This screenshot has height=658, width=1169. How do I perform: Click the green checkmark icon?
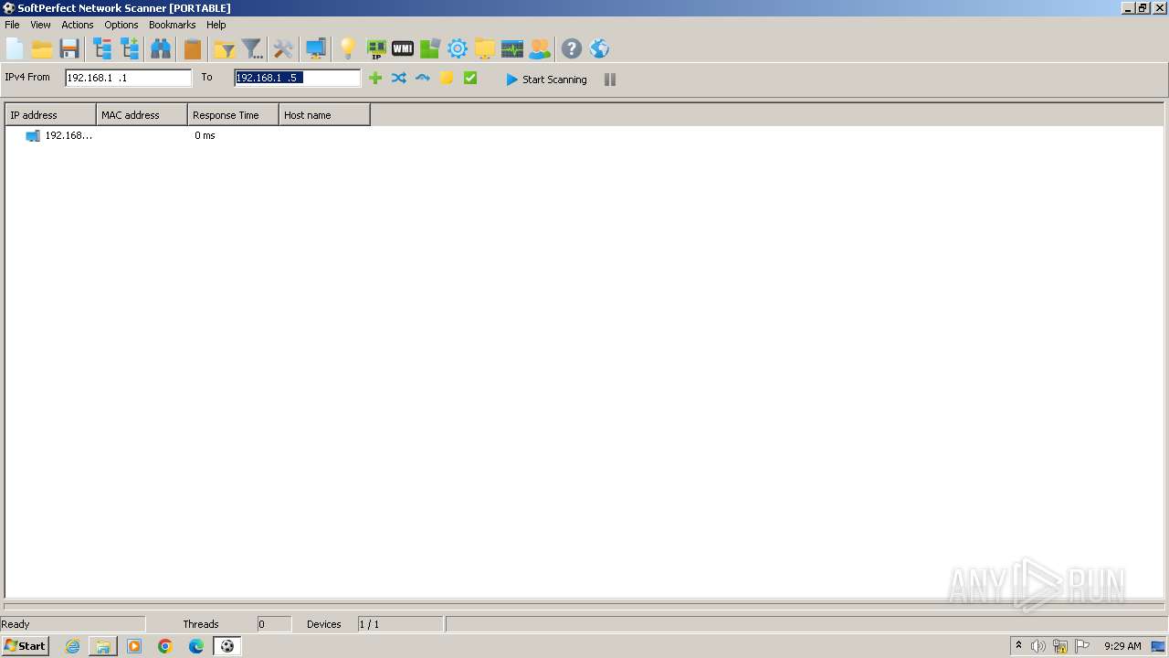[x=470, y=79]
